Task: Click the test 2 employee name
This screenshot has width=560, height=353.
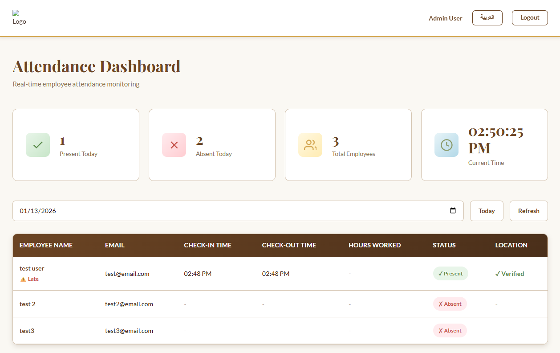Action: (x=27, y=304)
